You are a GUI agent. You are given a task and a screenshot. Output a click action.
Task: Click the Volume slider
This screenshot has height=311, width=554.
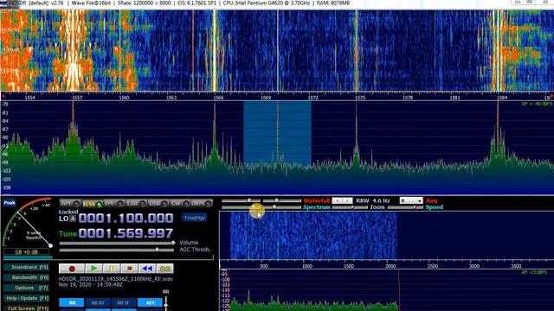[x=117, y=243]
